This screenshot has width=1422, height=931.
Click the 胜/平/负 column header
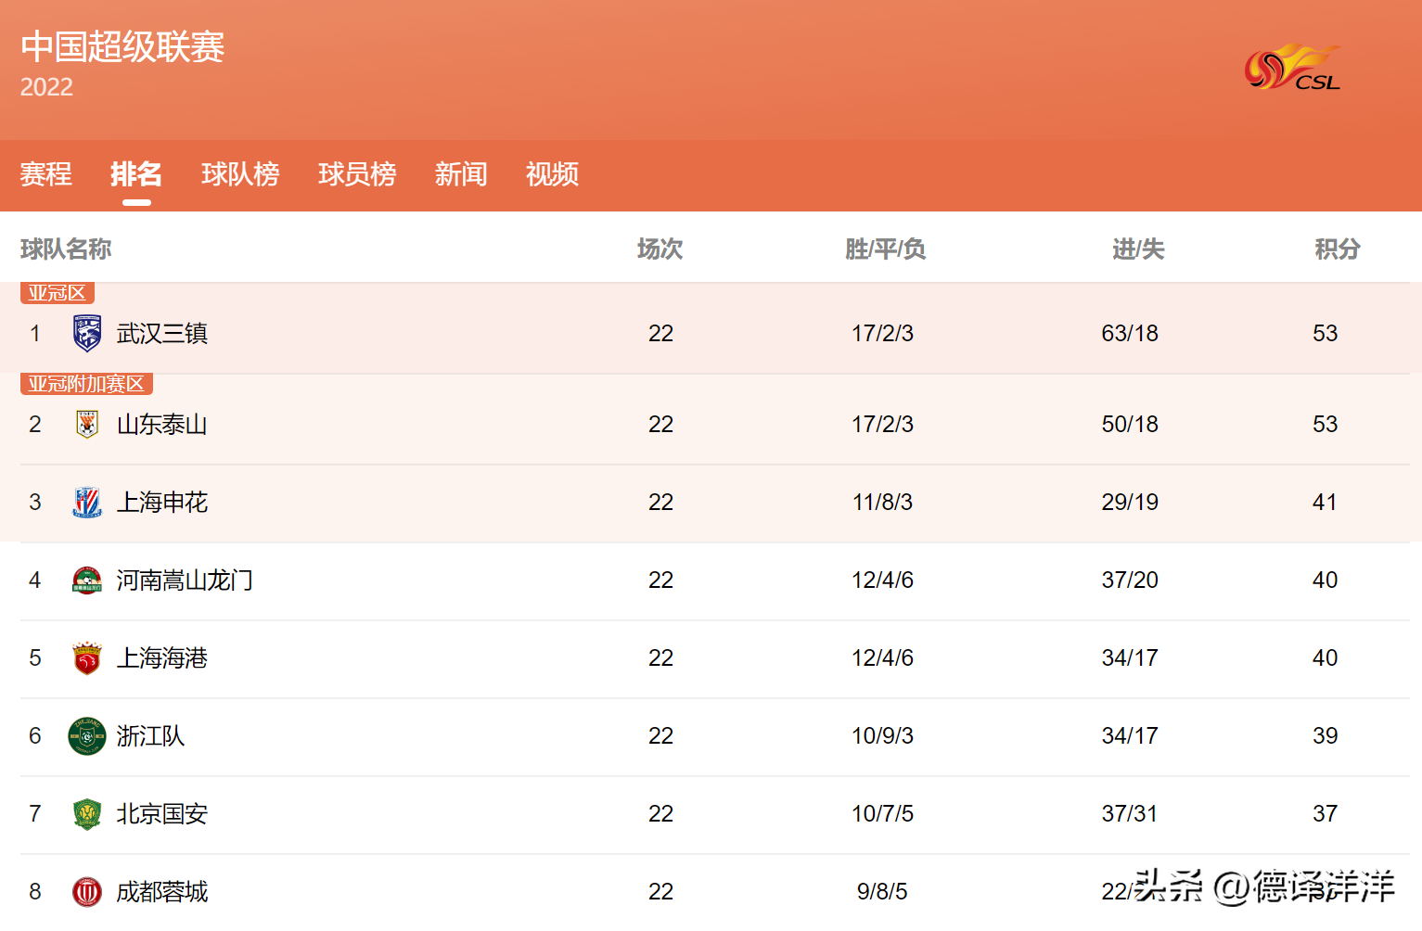[x=885, y=249]
